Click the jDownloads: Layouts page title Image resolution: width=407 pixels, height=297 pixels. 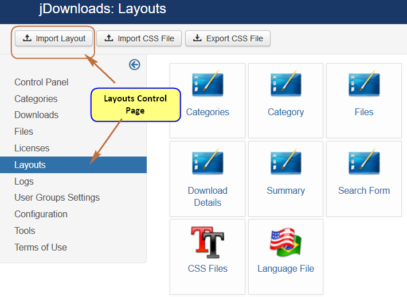click(x=103, y=9)
